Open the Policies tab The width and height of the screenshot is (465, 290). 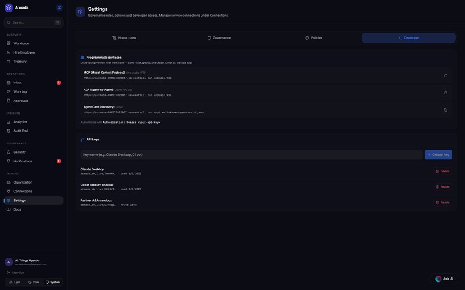(314, 38)
